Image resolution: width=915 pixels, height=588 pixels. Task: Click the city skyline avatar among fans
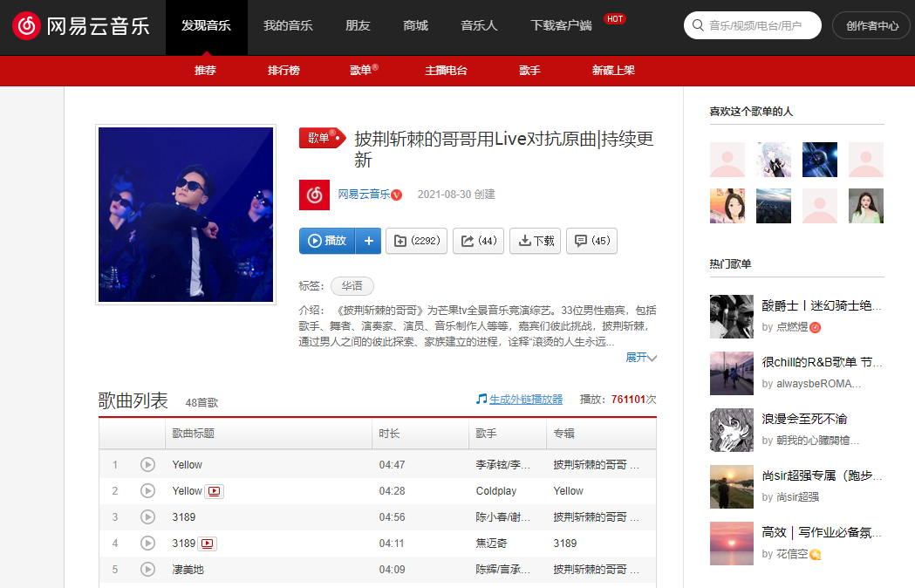point(773,206)
